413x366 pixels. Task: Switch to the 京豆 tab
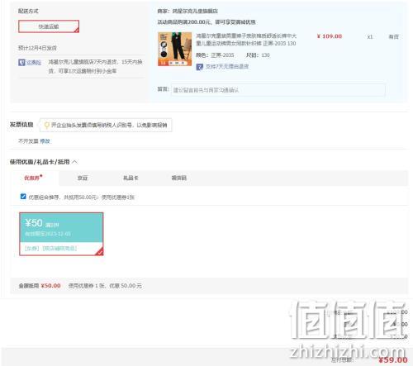click(83, 178)
